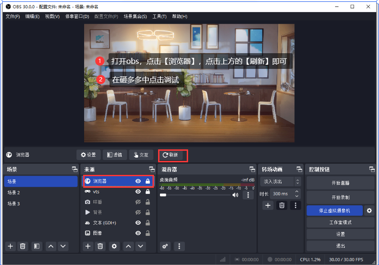Show the hidden 背景 media source
Screen dimensions: 379x265
(x=138, y=212)
